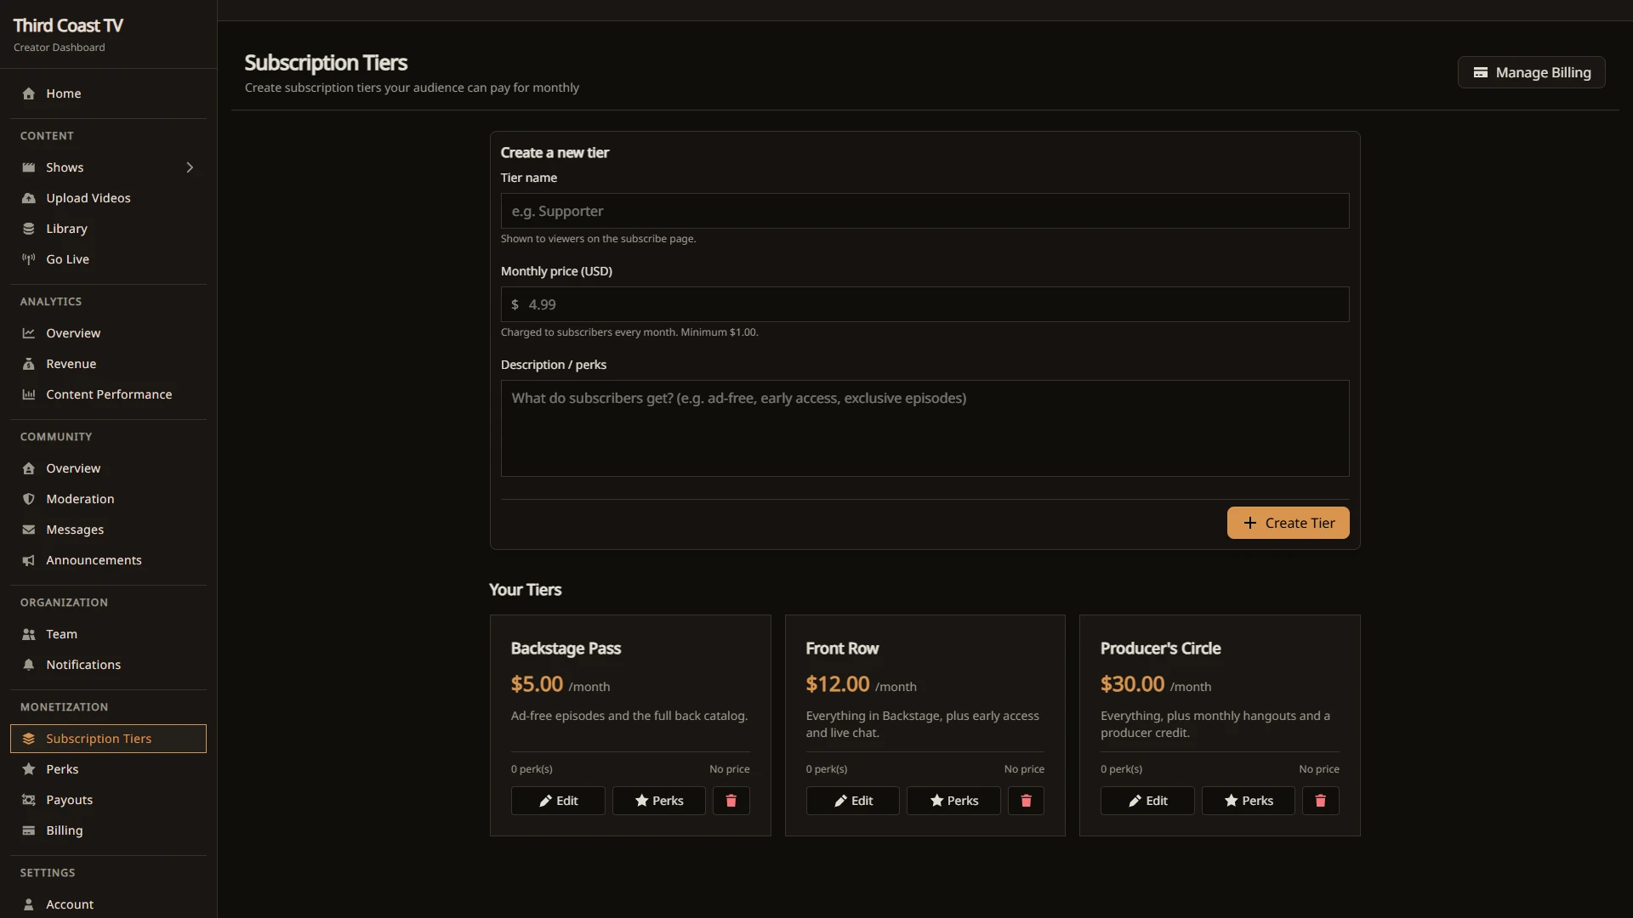Click the Announcements megaphone icon
This screenshot has height=918, width=1633.
coord(29,560)
